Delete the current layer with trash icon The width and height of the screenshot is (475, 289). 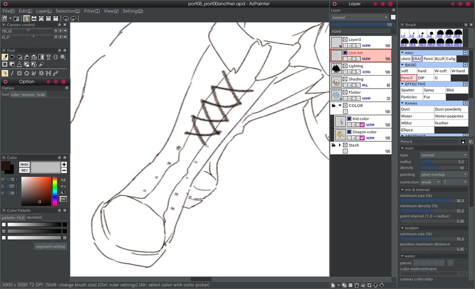(357, 285)
